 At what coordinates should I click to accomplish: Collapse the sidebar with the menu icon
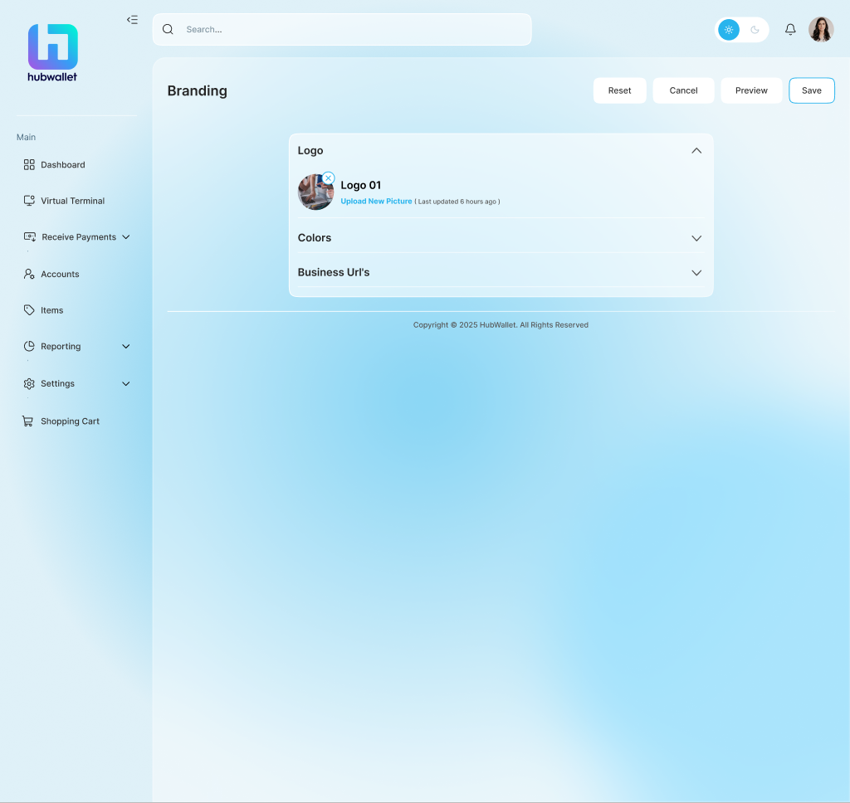(x=132, y=20)
